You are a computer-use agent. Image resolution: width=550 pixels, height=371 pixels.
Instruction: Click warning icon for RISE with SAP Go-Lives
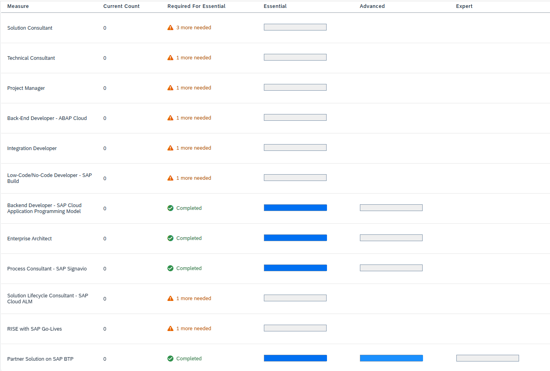click(170, 329)
